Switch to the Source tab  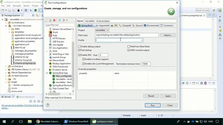coord(137,25)
